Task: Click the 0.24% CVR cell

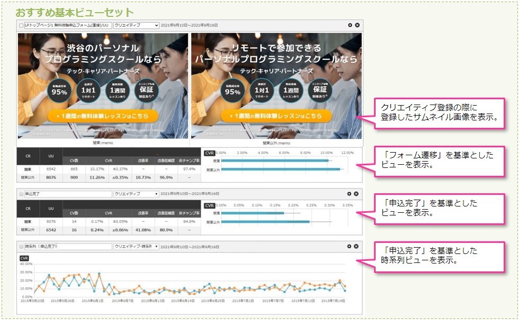Action: point(97,230)
